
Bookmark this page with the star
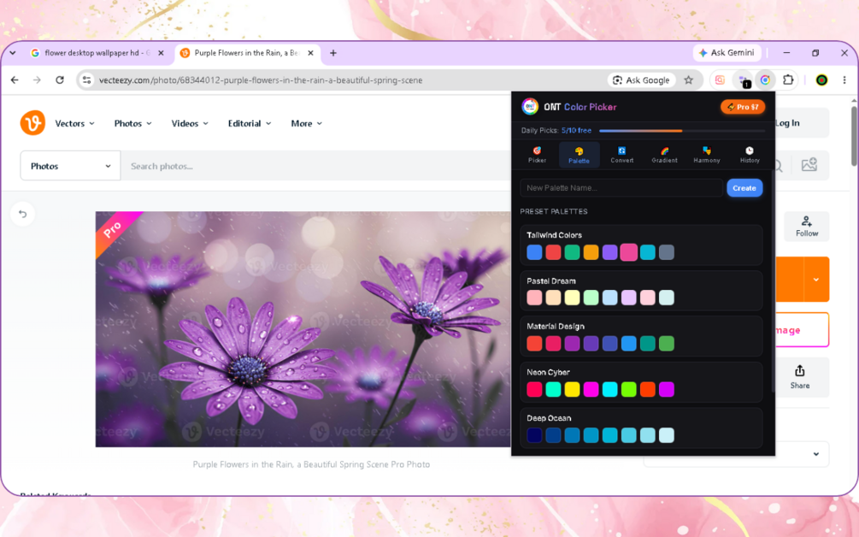coord(689,80)
